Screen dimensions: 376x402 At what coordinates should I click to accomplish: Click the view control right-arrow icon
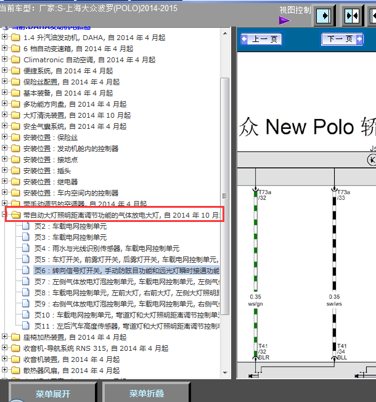[324, 16]
